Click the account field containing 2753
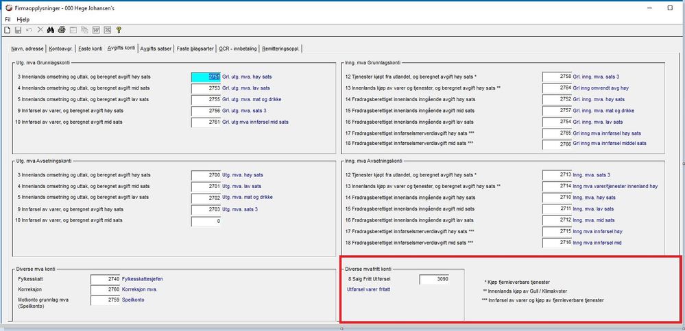 [206, 88]
